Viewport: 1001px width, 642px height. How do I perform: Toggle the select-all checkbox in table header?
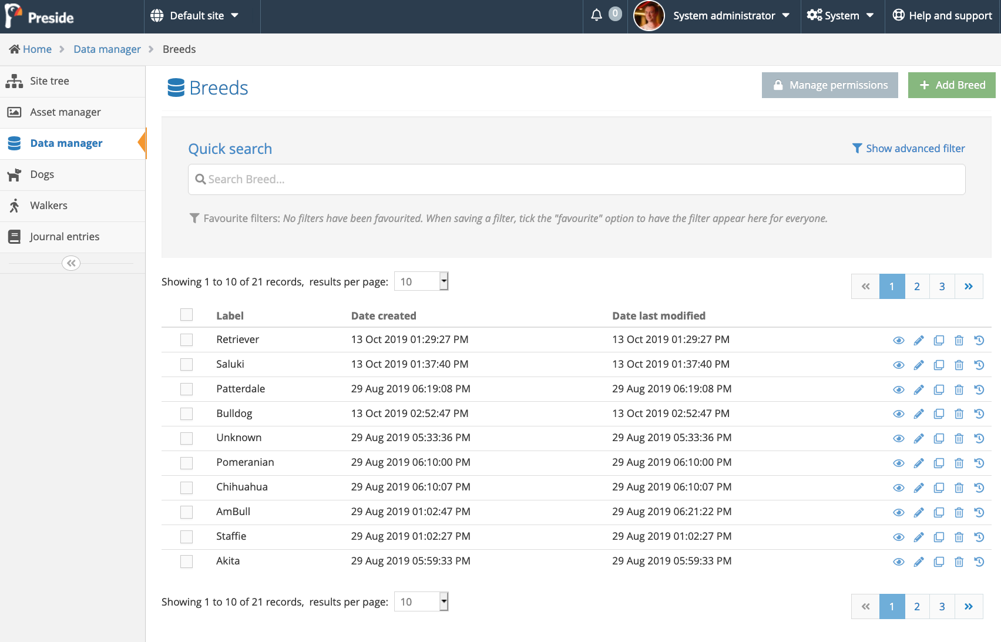point(186,315)
